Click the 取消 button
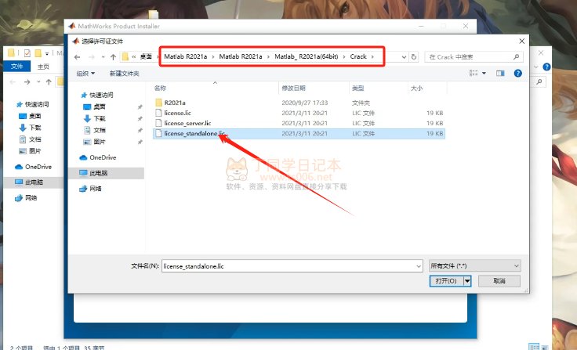Screen dimensions: 577x350 pos(499,281)
